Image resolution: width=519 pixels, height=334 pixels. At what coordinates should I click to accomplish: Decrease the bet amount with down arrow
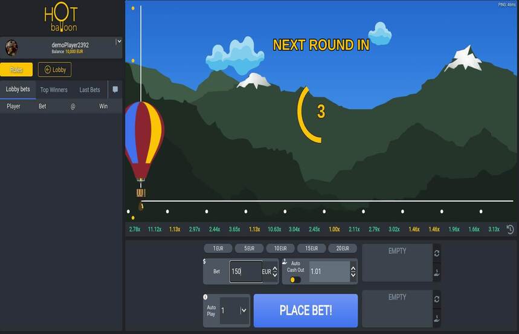click(x=275, y=275)
